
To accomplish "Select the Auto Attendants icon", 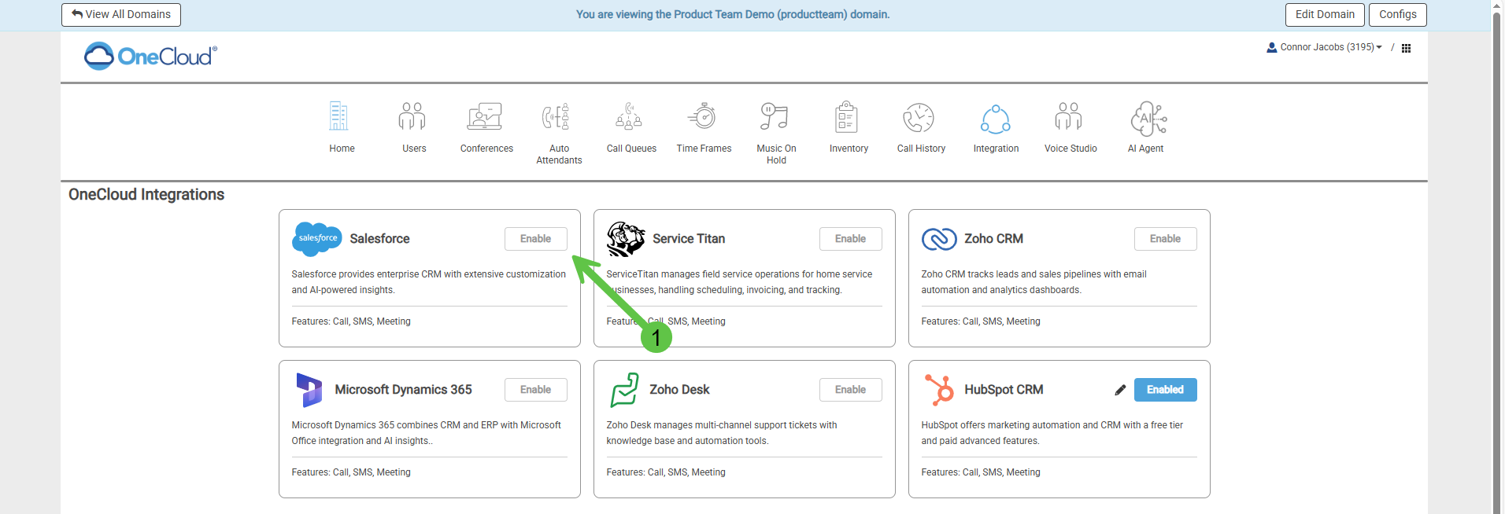I will click(x=557, y=118).
